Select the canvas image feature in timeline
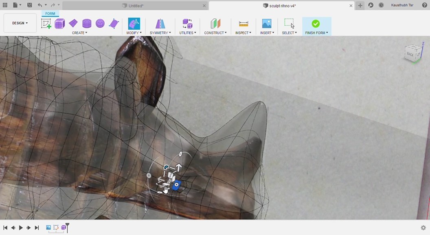430x235 pixels. point(48,227)
